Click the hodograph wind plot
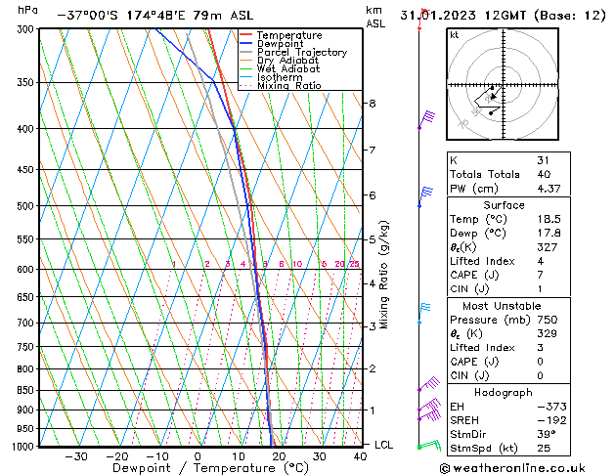 [x=503, y=84]
